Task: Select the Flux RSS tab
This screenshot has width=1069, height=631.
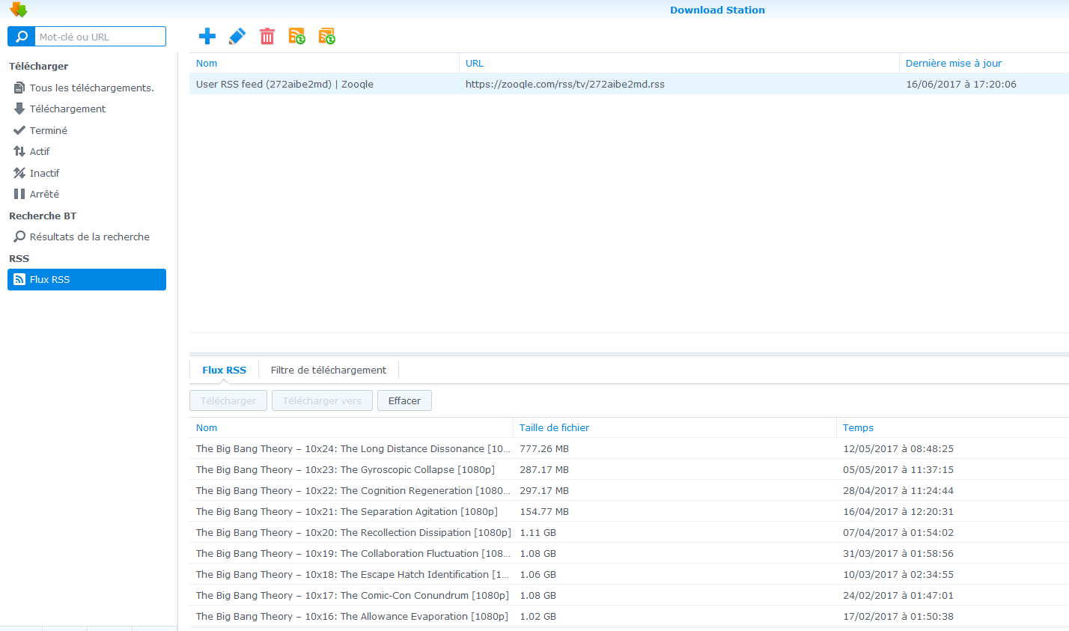Action: [x=224, y=370]
